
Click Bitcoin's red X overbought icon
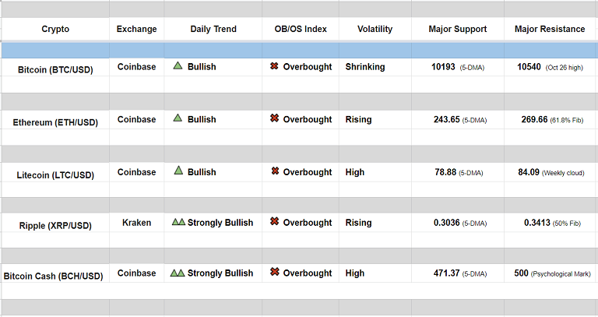(274, 66)
